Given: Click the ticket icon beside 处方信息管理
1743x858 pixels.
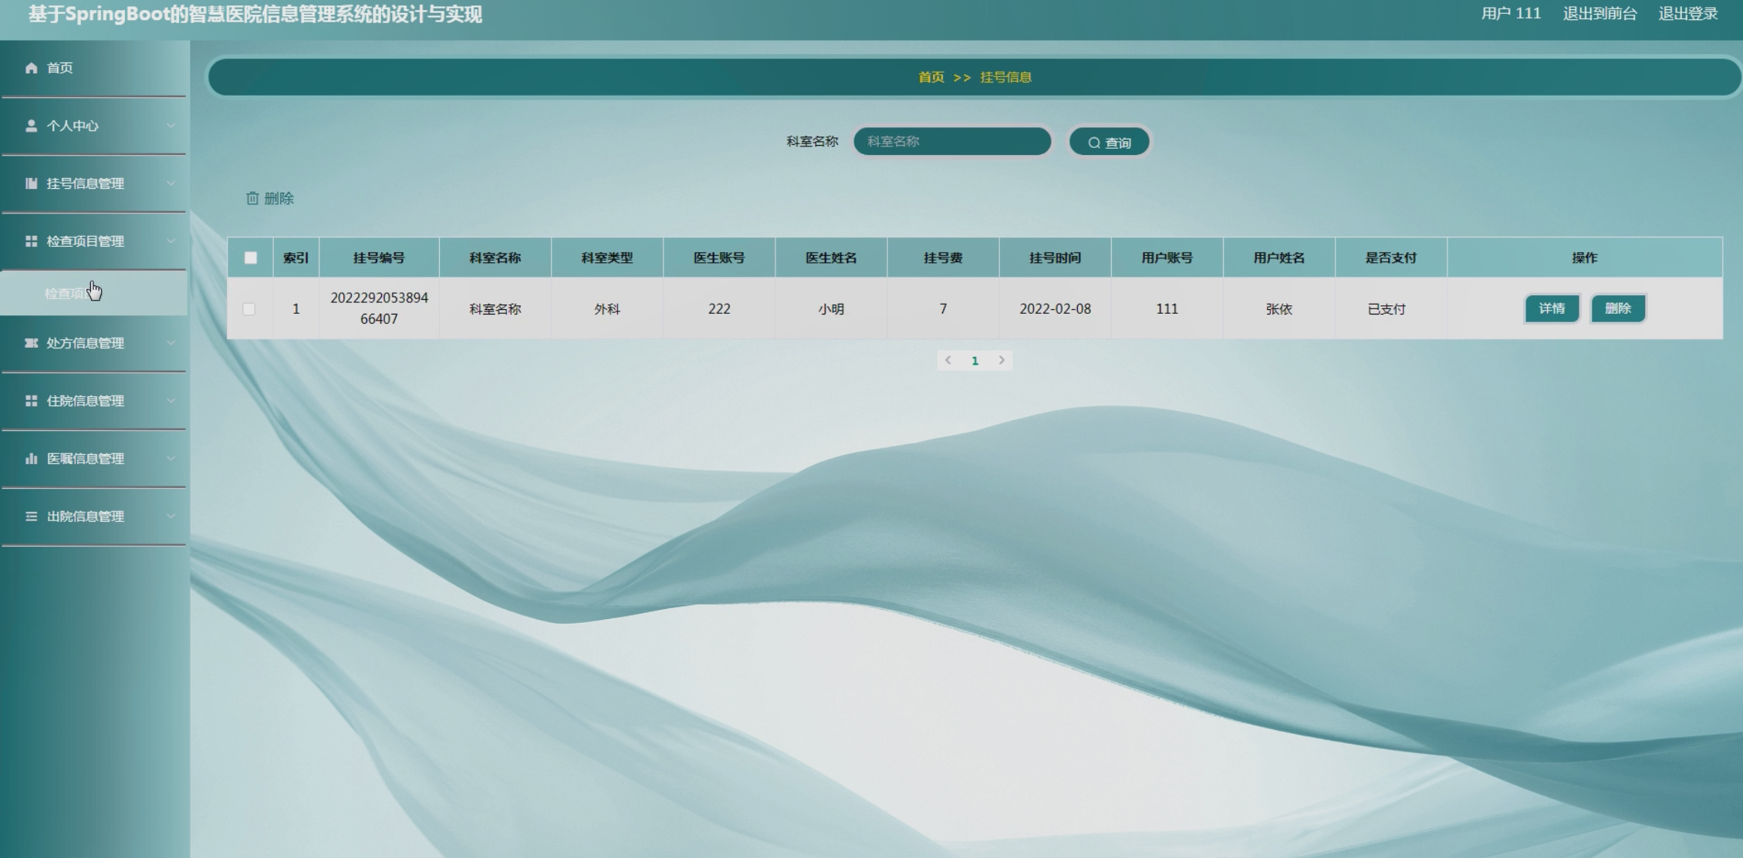Looking at the screenshot, I should 31,343.
